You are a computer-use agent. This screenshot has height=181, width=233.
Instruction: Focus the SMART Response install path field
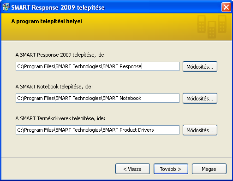(97, 66)
